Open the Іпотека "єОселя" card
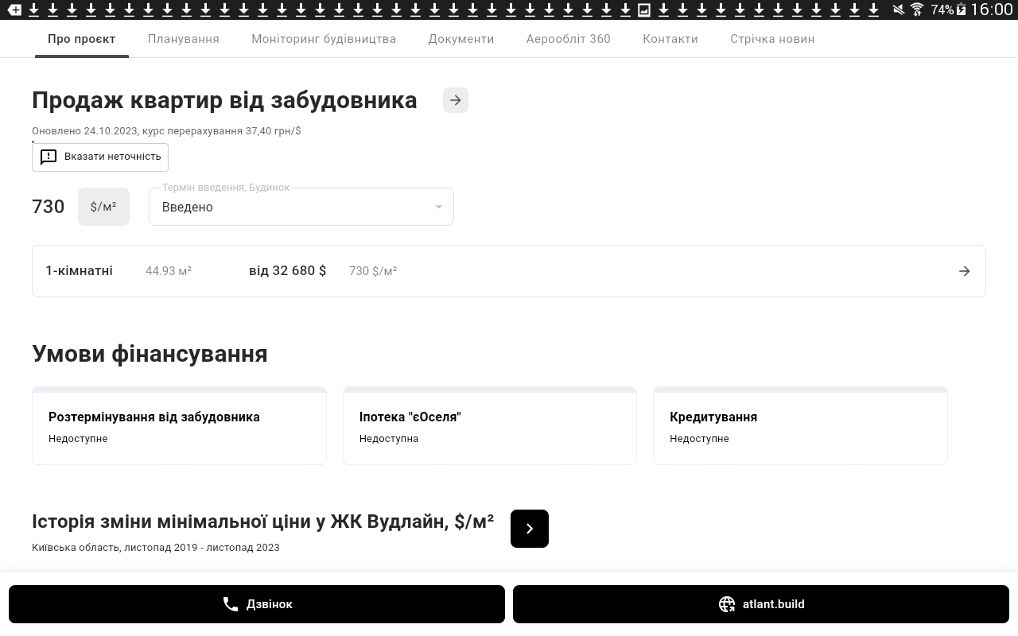 coord(489,426)
